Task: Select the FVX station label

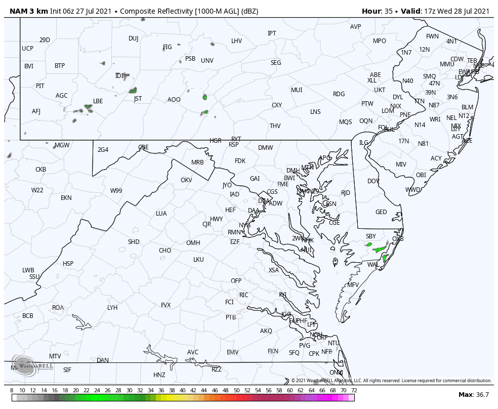Action: [166, 305]
